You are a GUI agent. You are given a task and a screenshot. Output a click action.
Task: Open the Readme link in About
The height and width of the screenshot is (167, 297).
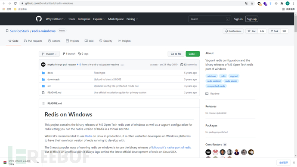pyautogui.click(x=213, y=94)
